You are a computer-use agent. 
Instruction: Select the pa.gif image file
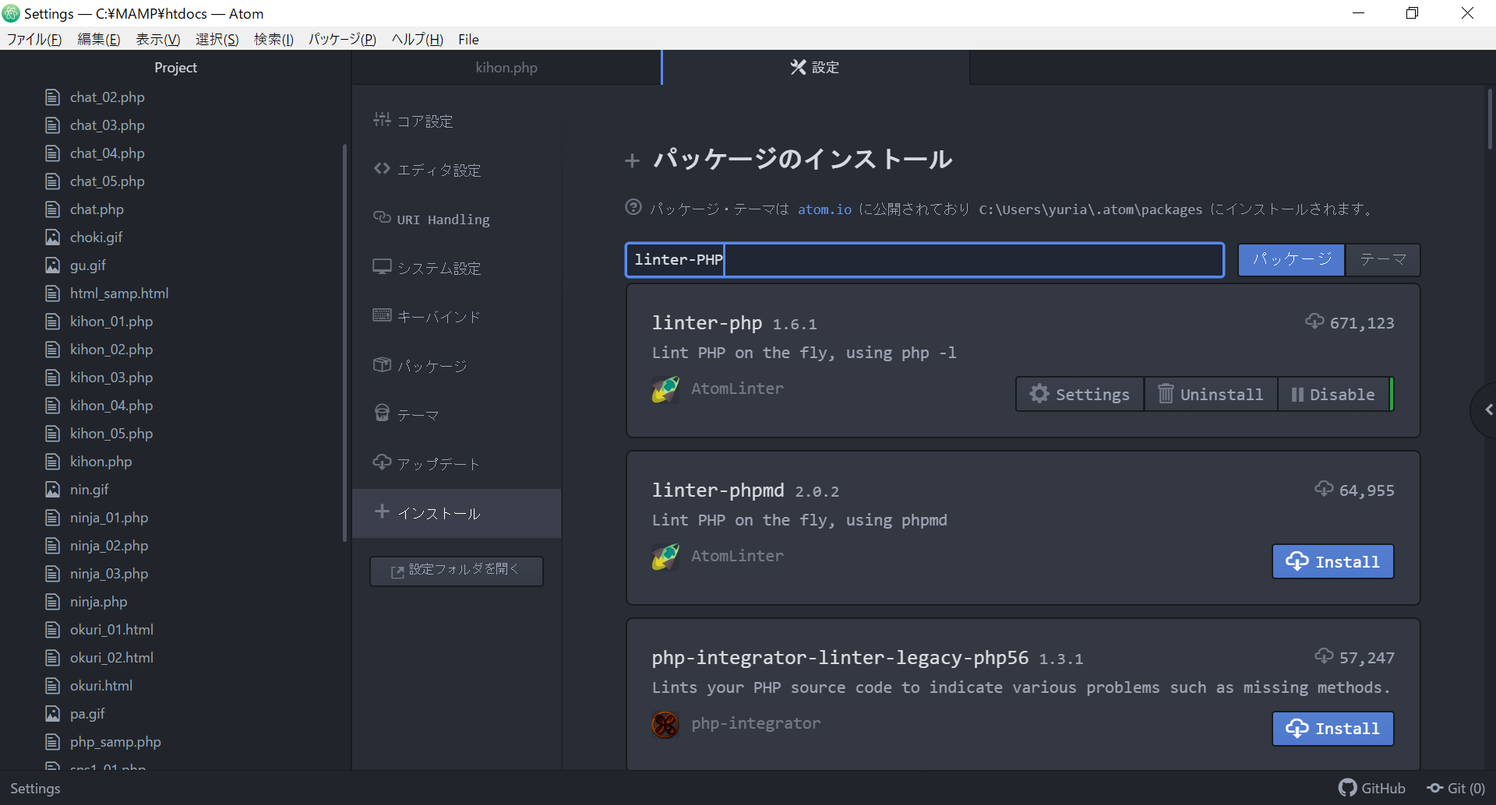point(87,714)
